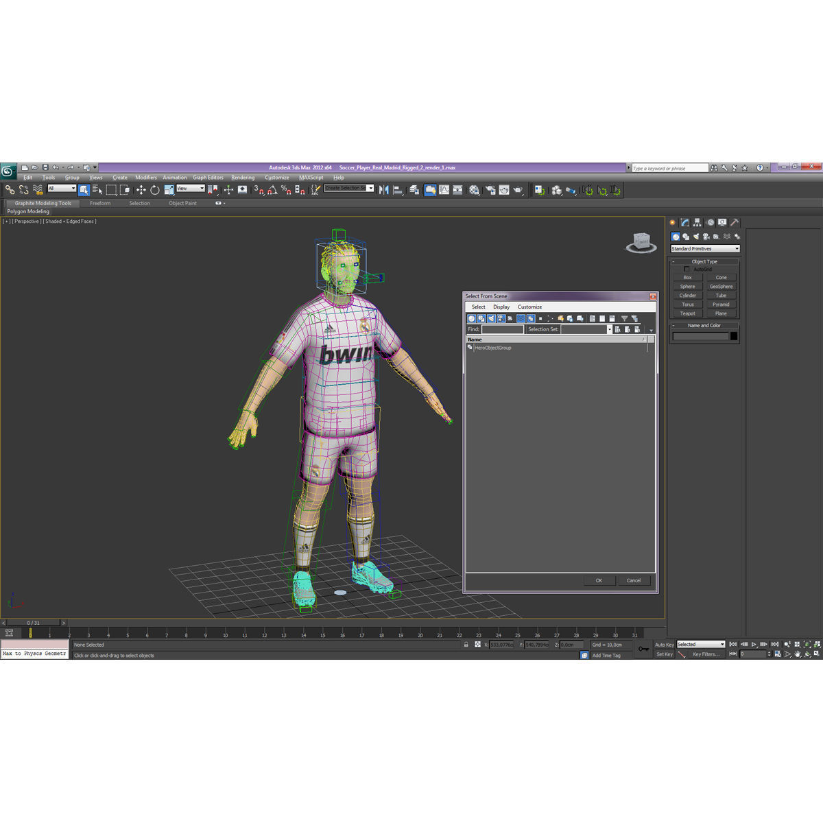The image size is (823, 823).
Task: Click frame 15 on the timeline track
Action: pos(322,634)
